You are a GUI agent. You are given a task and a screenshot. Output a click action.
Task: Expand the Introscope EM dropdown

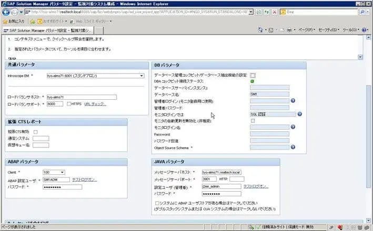point(142,76)
